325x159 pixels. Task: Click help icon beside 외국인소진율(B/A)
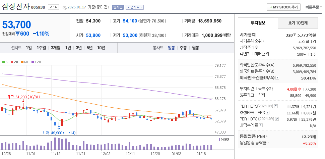[277, 78]
